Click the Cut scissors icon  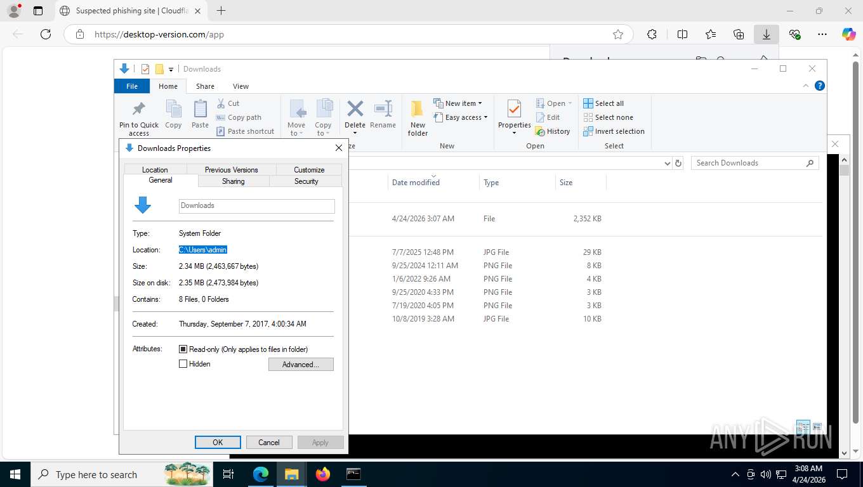[x=221, y=103]
